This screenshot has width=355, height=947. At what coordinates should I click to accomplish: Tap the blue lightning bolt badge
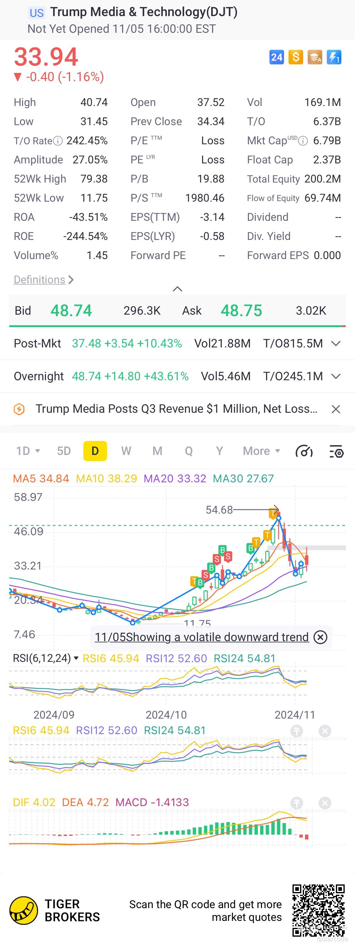(334, 57)
